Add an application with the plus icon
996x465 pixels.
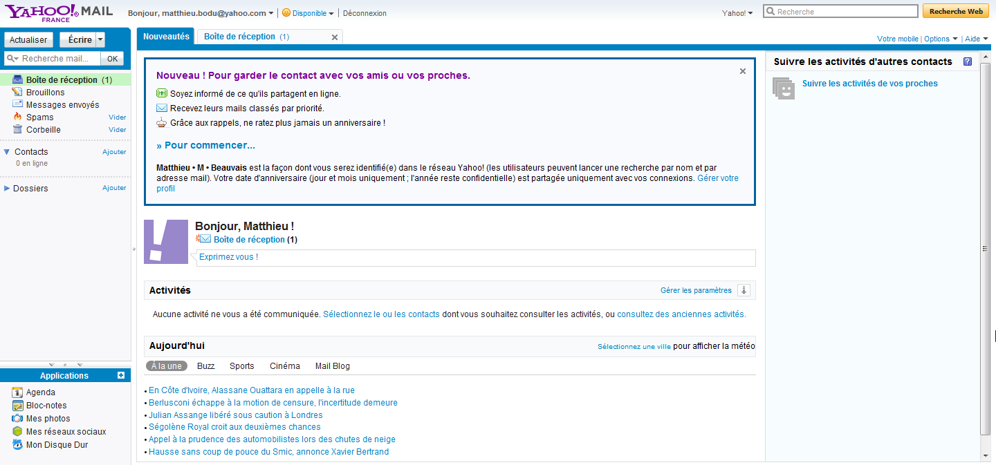(x=121, y=375)
